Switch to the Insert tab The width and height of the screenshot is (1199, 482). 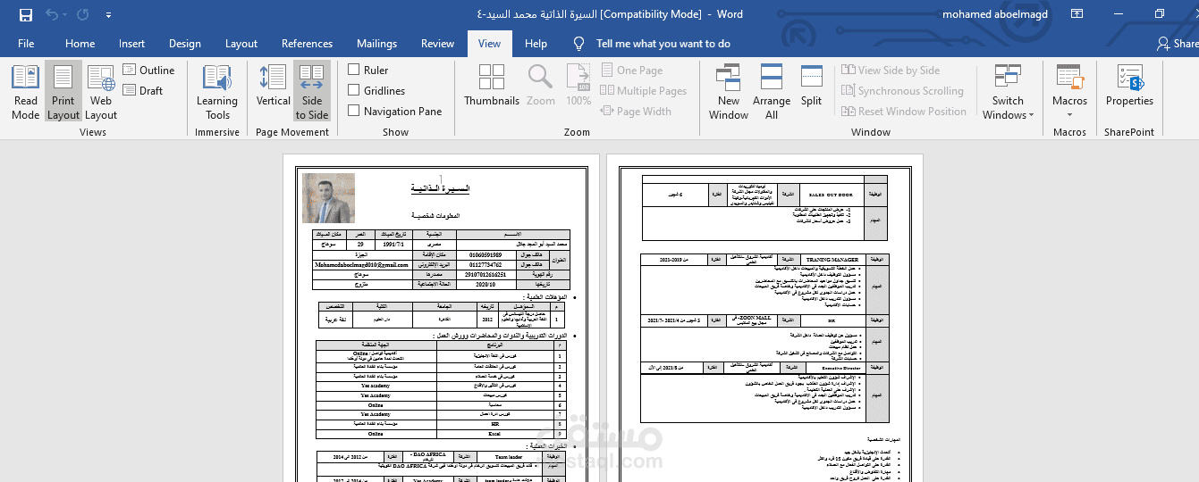coord(131,44)
